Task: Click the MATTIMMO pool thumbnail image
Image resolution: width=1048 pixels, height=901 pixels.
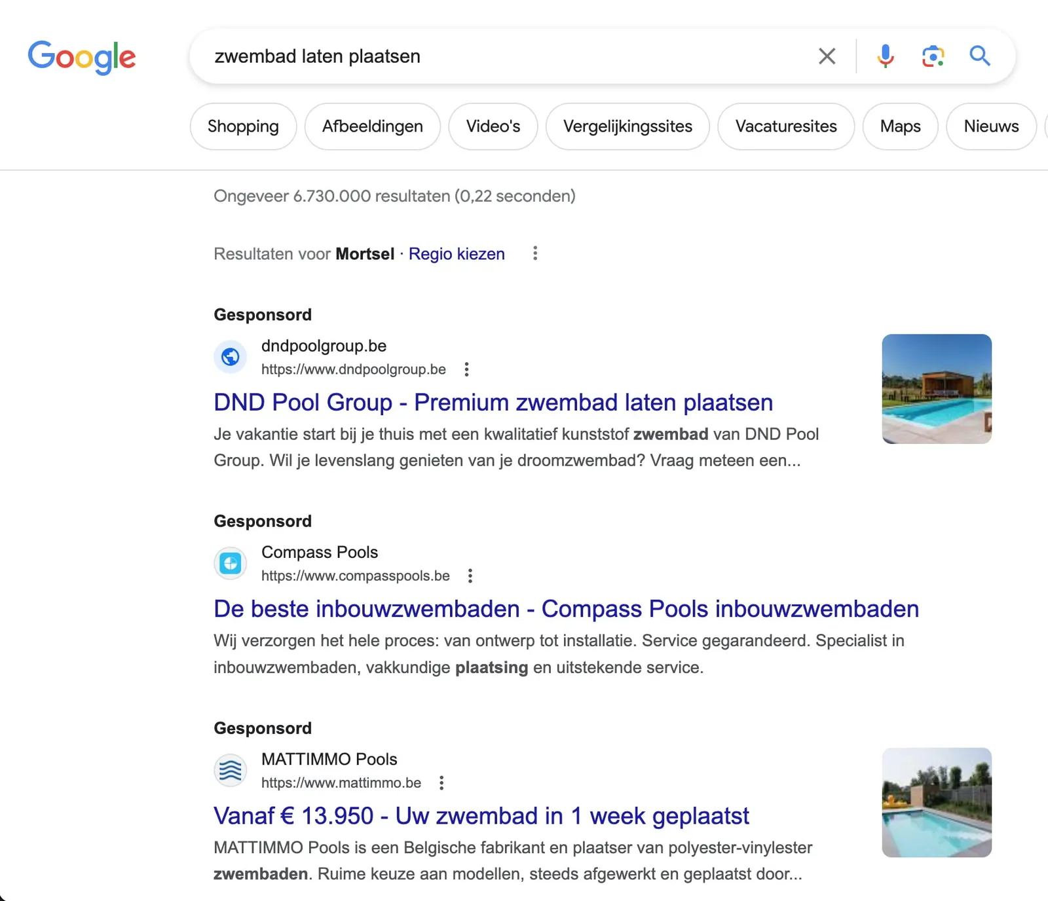Action: coord(937,803)
